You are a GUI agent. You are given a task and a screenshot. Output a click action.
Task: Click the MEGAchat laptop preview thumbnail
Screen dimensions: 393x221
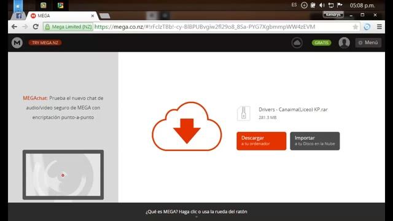point(63,174)
